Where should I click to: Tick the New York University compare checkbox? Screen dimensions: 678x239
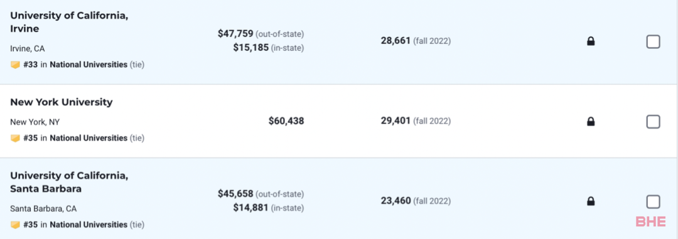[x=653, y=122]
